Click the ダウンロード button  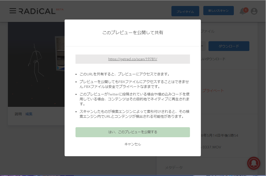[229, 46]
